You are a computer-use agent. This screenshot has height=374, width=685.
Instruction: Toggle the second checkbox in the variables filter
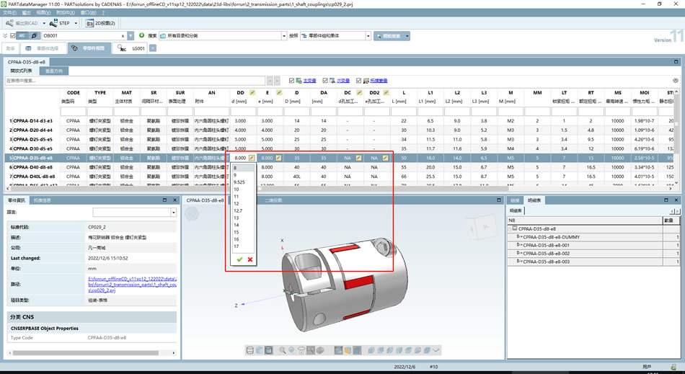tap(325, 81)
